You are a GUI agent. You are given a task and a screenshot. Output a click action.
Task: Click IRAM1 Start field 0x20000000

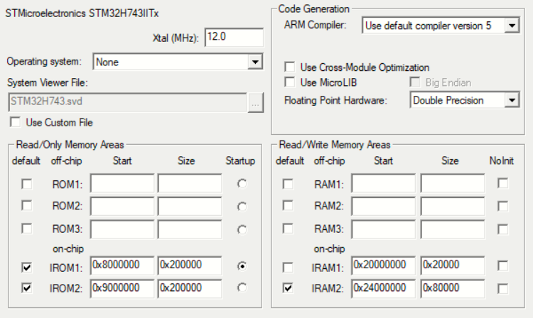pyautogui.click(x=384, y=265)
